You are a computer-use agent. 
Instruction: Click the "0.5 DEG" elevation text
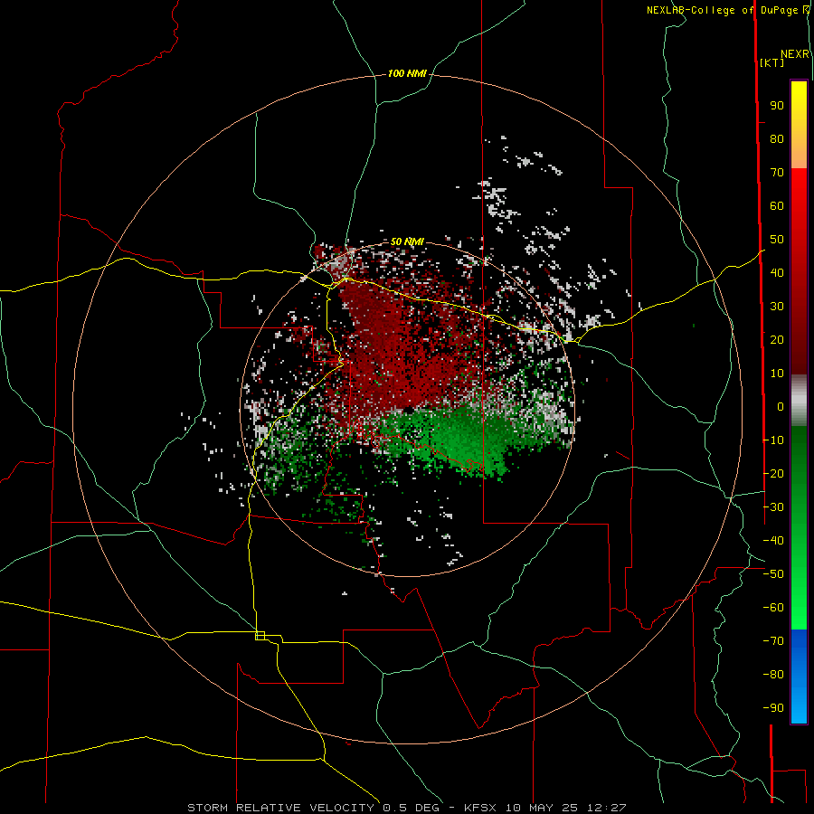point(411,808)
